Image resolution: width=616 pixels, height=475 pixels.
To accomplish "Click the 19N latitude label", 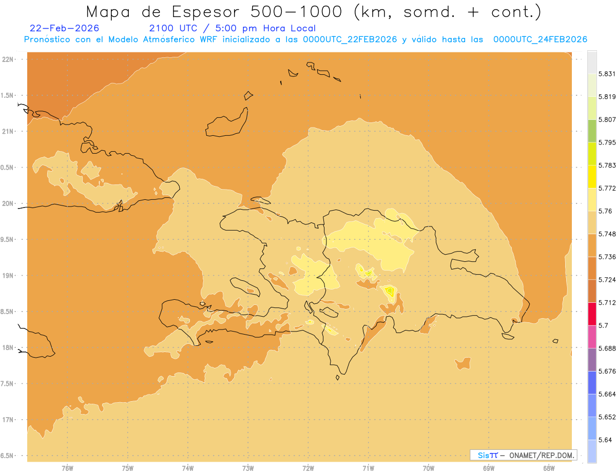I will coord(9,275).
